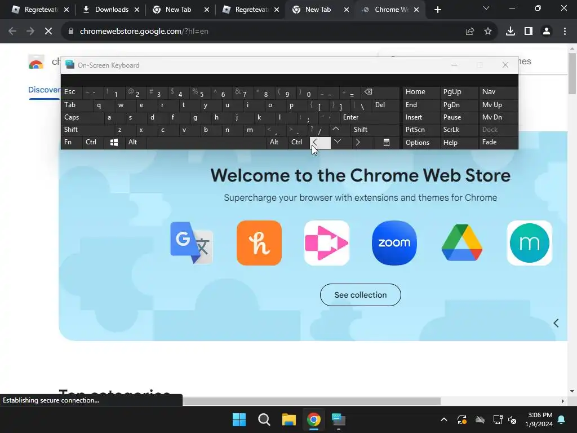This screenshot has width=577, height=433.
Task: Open the blue Zoom extension icon
Action: point(394,243)
